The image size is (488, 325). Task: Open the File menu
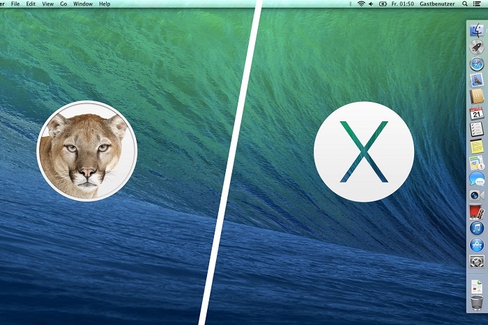(x=15, y=3)
